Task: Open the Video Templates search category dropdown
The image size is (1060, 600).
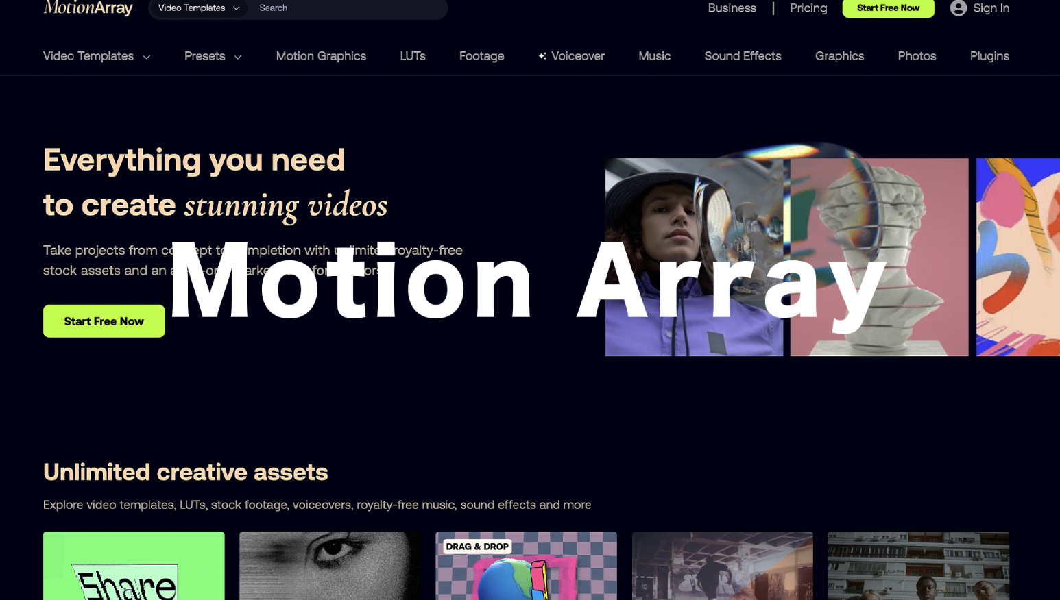Action: coord(198,8)
